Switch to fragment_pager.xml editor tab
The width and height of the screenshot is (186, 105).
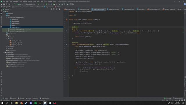click(154, 9)
